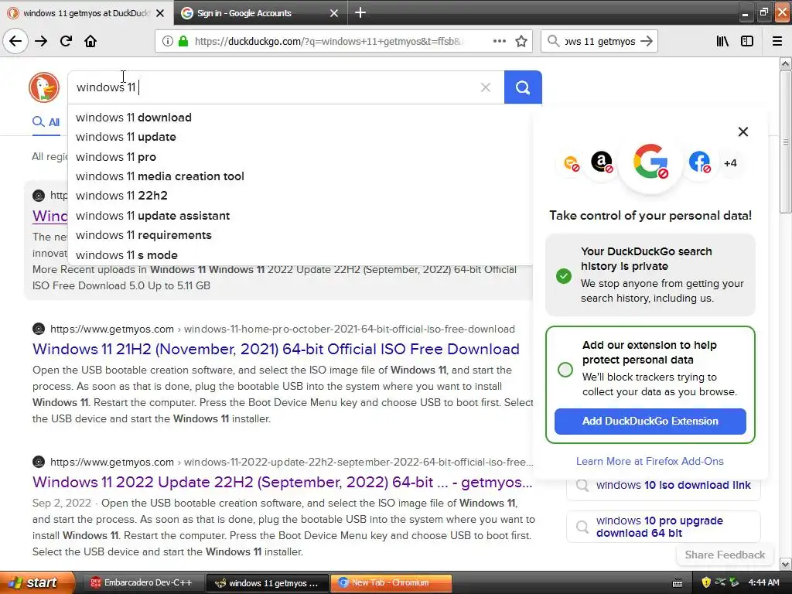Click the page vertical scrollbar thumb
Screen dimensions: 792x594
pos(785,142)
